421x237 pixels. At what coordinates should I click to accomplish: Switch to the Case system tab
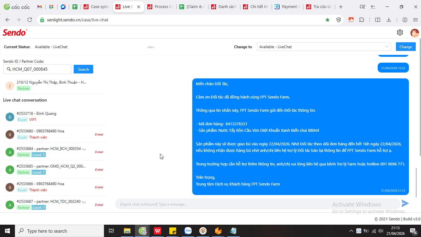[x=97, y=7]
